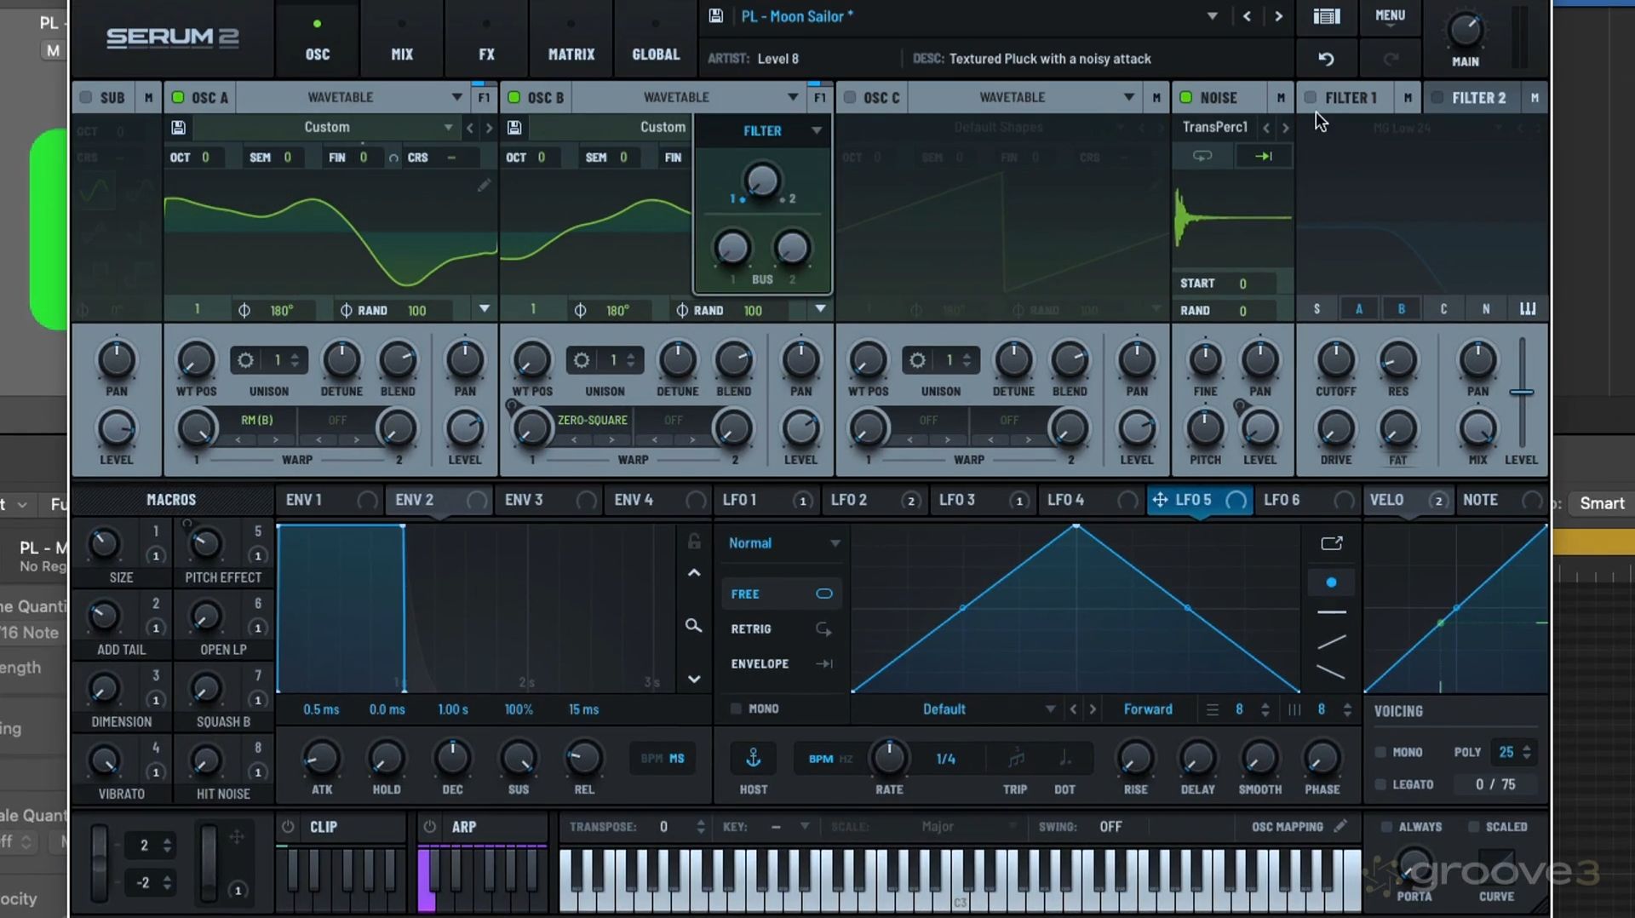Turn off the NOISE oscillator
1635x918 pixels.
pos(1186,97)
